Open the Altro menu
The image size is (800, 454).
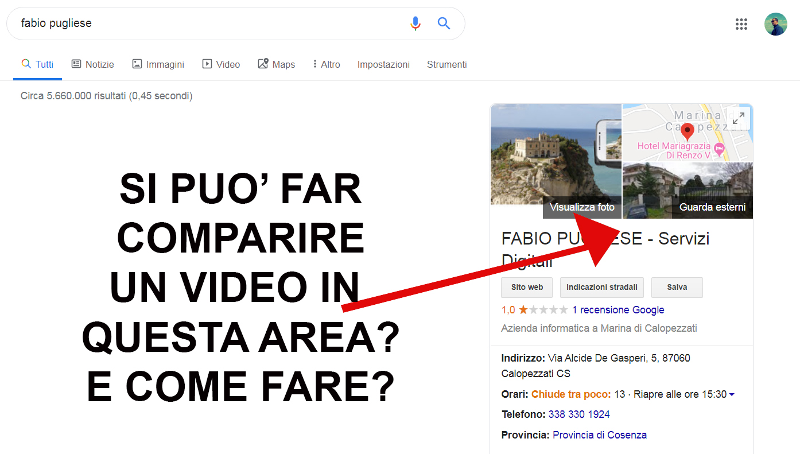click(327, 64)
